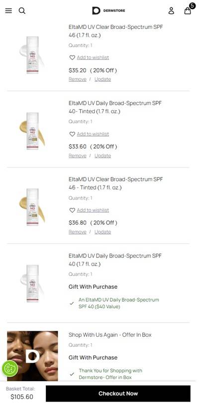Click heart icon for UV Clear Tinted
The image size is (199, 405).
72,210
